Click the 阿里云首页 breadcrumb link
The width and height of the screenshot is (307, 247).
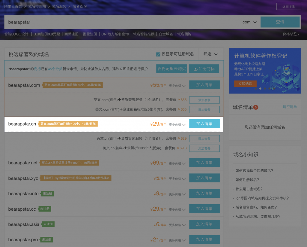point(13,6)
